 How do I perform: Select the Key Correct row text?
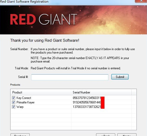[x=24, y=98]
